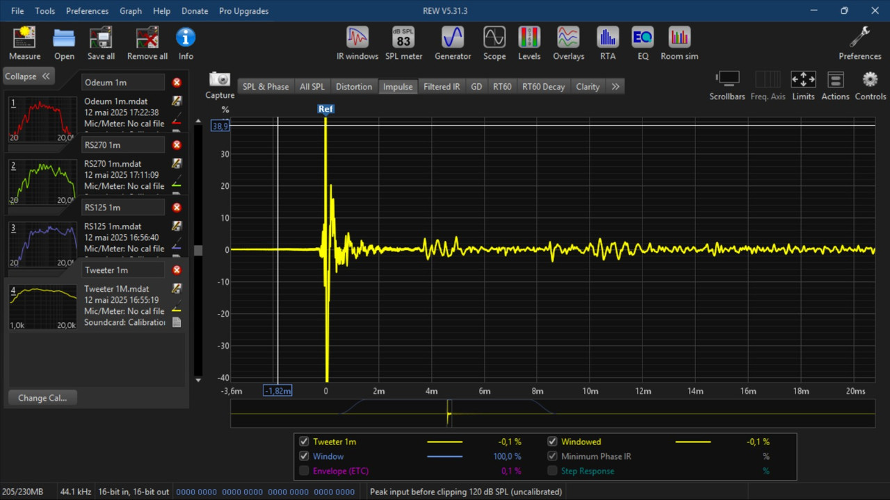Open calibration file icon for Tweeter 1m

tap(177, 322)
